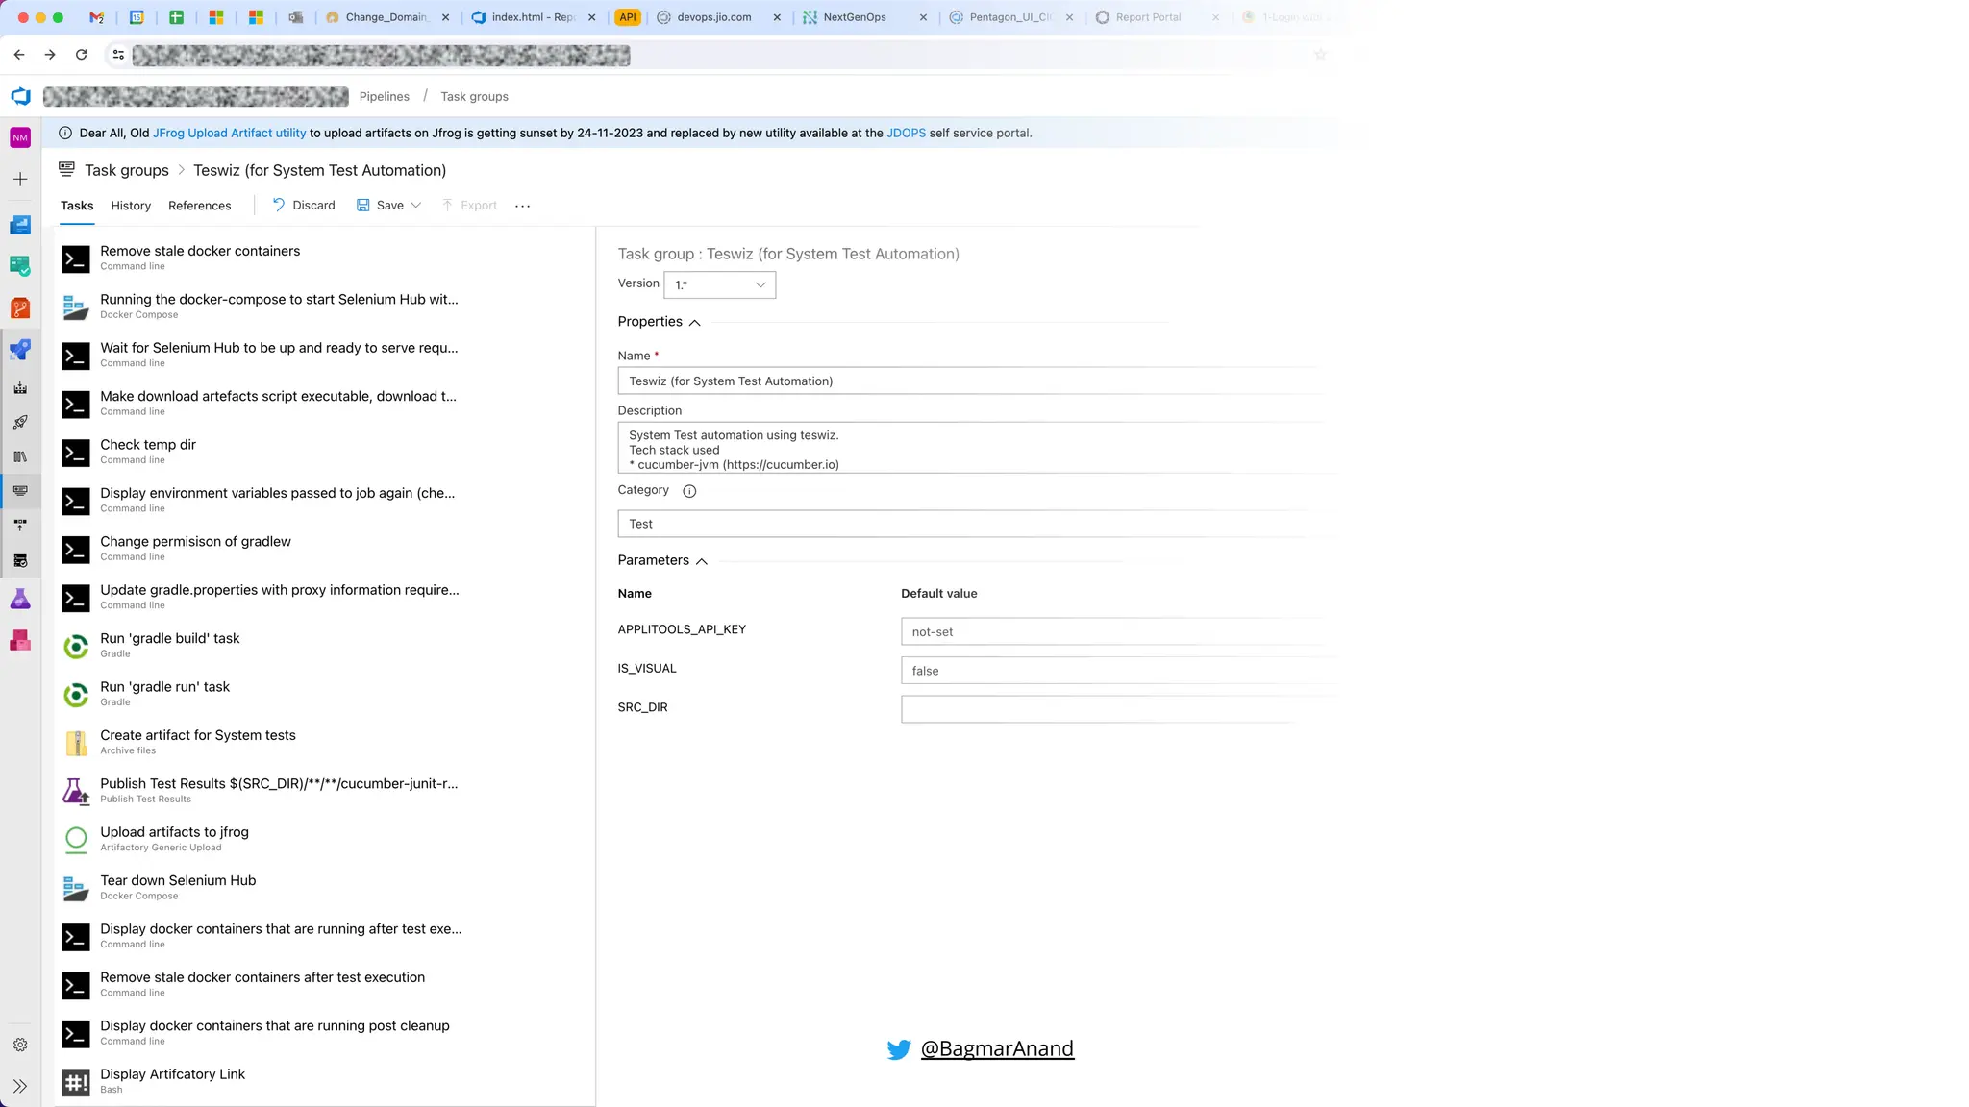Click the Discard button
Image resolution: width=1969 pixels, height=1107 pixels.
(304, 206)
